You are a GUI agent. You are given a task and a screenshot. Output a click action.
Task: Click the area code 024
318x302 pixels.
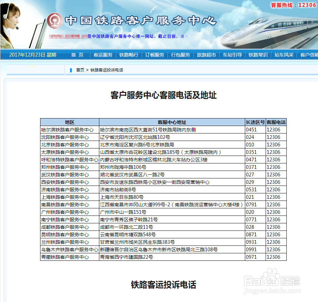pos(250,137)
